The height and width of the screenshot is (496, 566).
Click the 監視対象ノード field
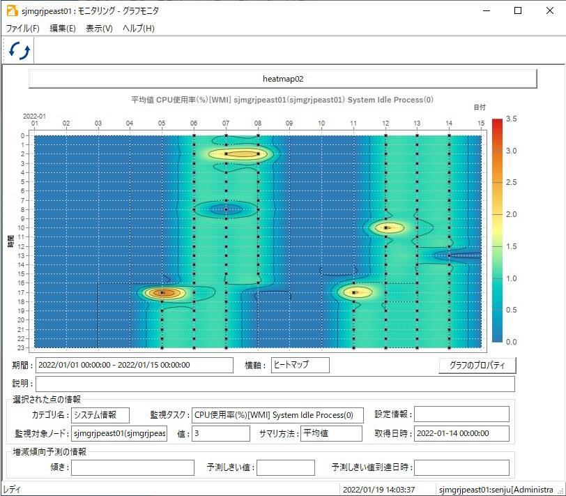(x=119, y=433)
